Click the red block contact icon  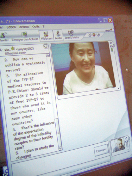pos(94,35)
